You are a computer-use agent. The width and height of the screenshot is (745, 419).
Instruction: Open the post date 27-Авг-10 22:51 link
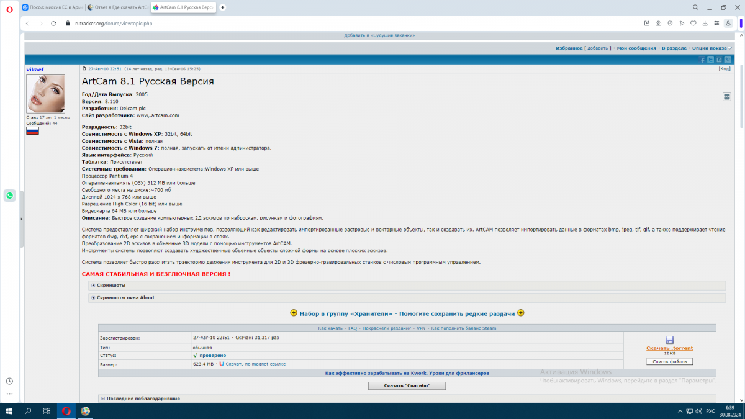pyautogui.click(x=105, y=69)
